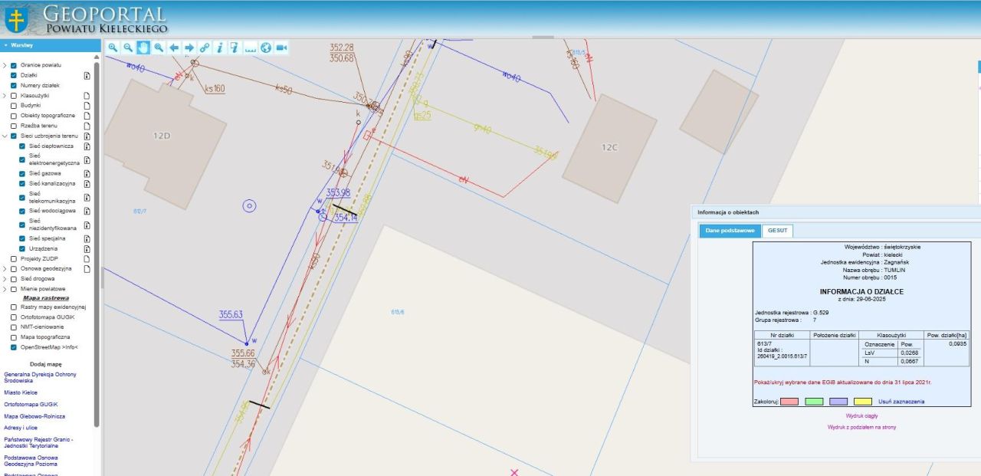The width and height of the screenshot is (981, 476).
Task: Uncheck the Numery działek checkbox
Action: 13,86
